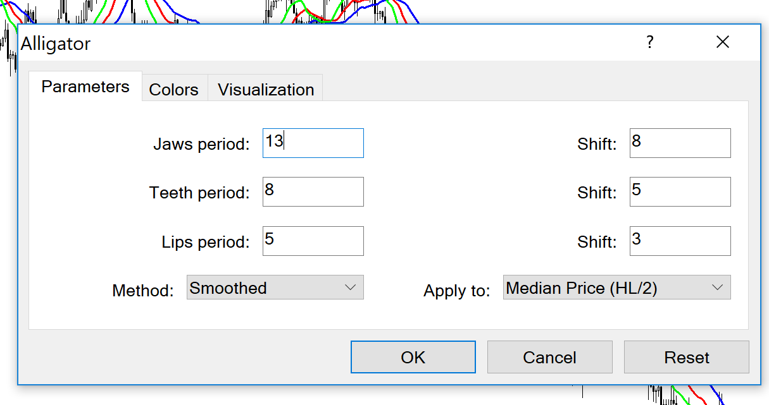
Task: Click the Cancel button
Action: [550, 357]
